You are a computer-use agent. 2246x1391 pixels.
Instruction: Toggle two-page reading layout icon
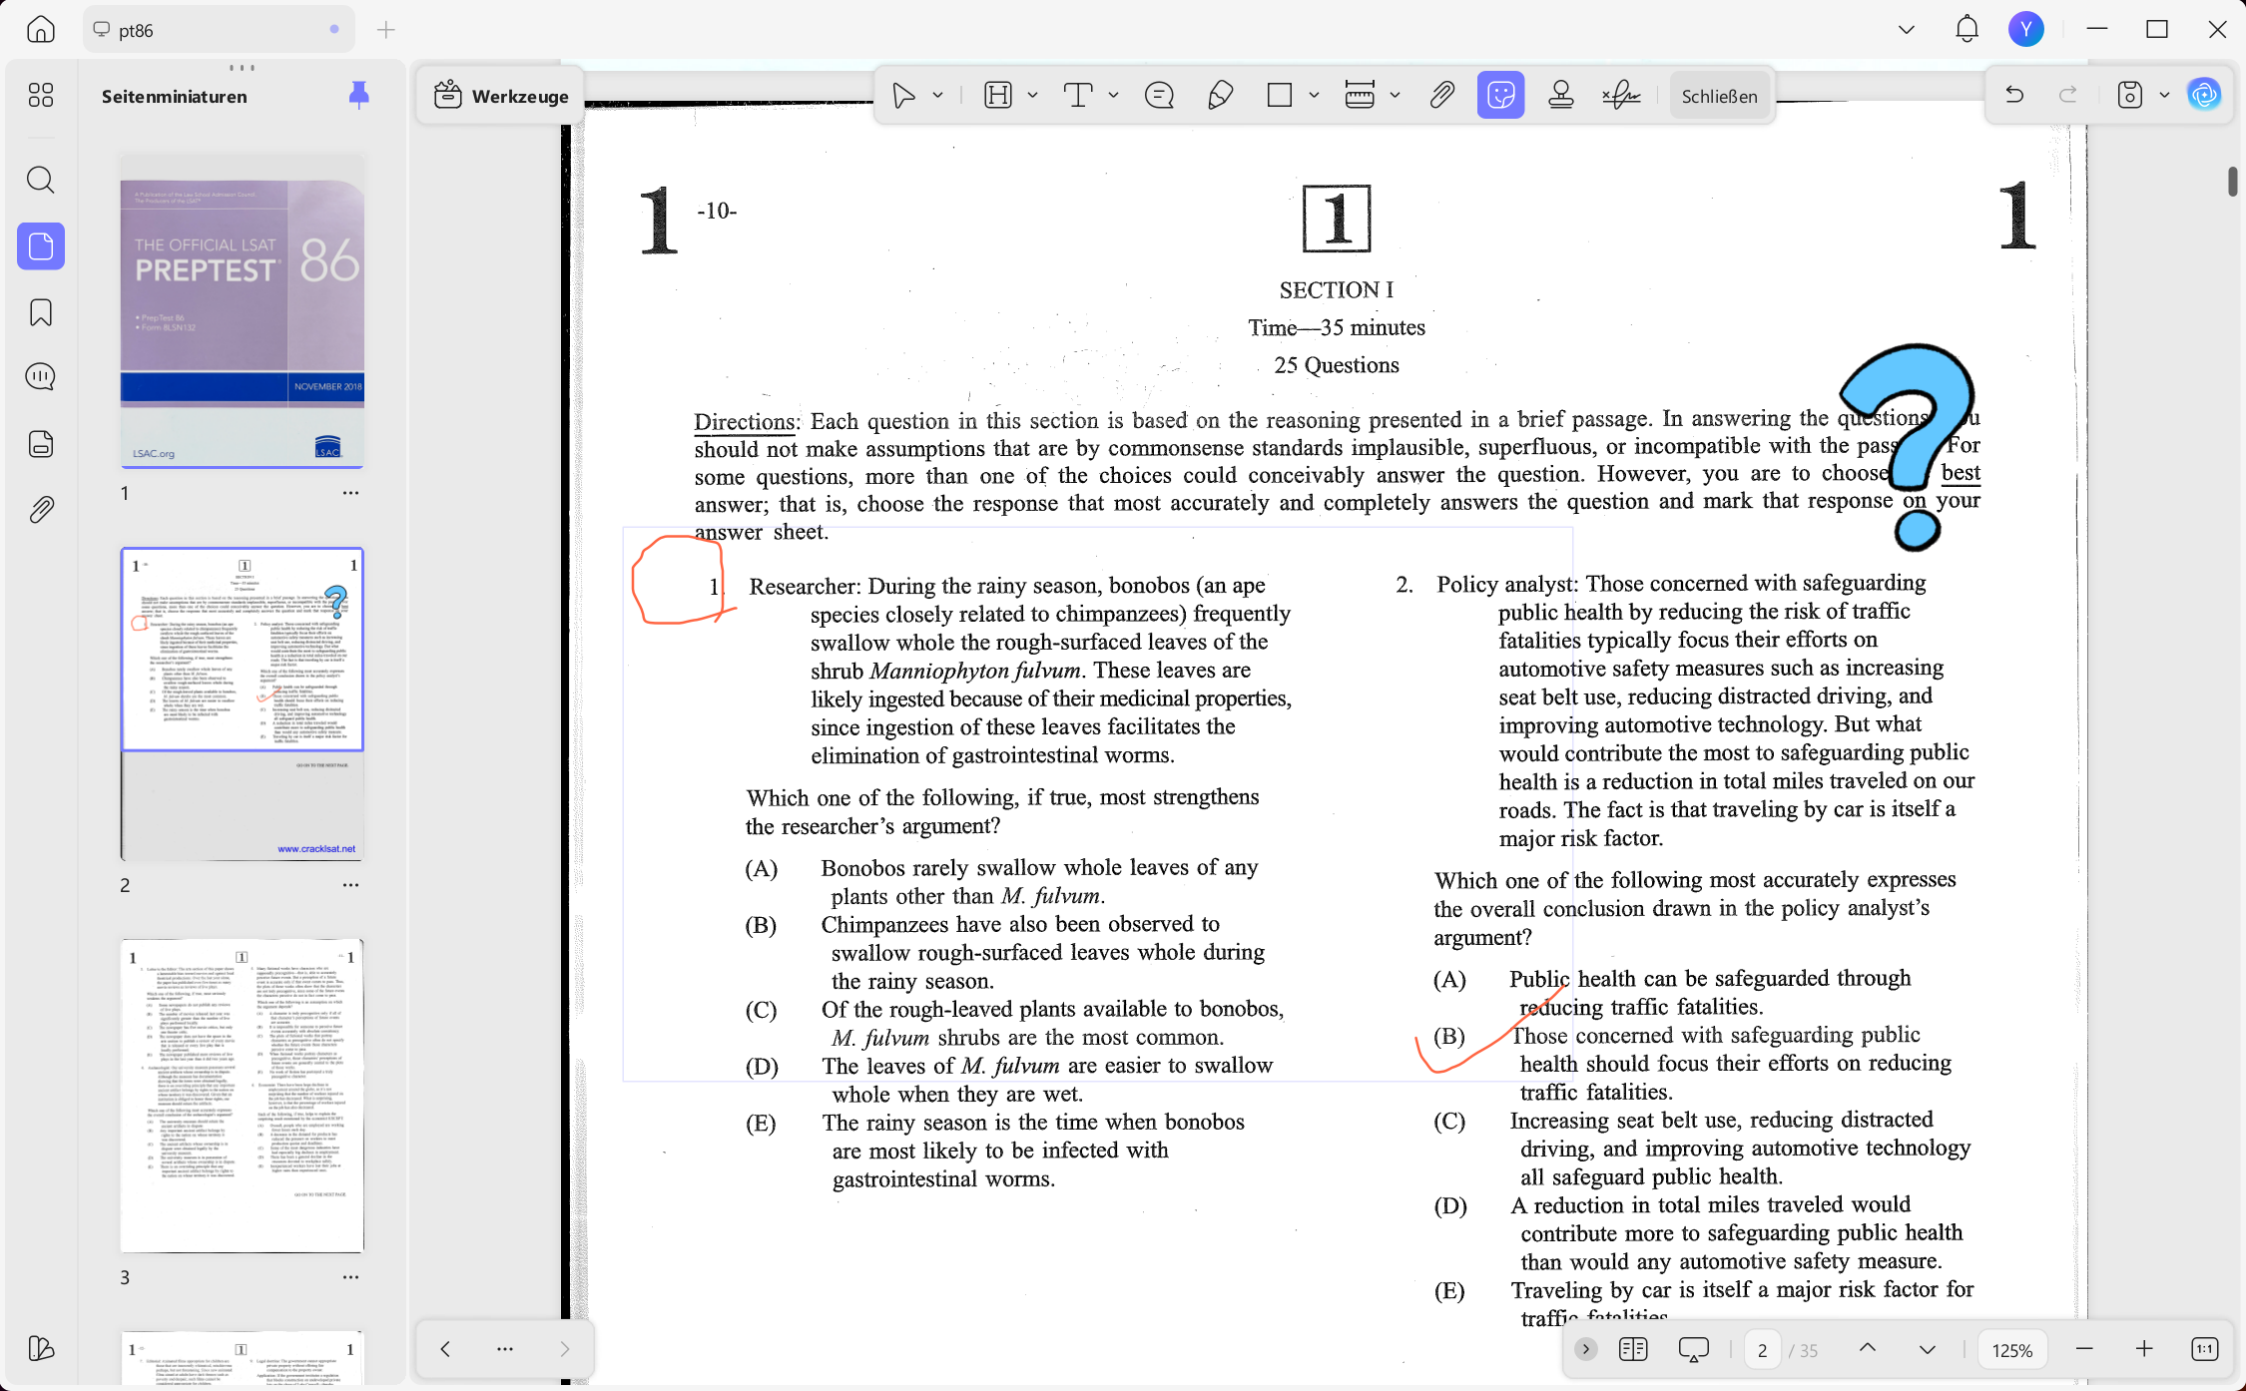(1633, 1349)
